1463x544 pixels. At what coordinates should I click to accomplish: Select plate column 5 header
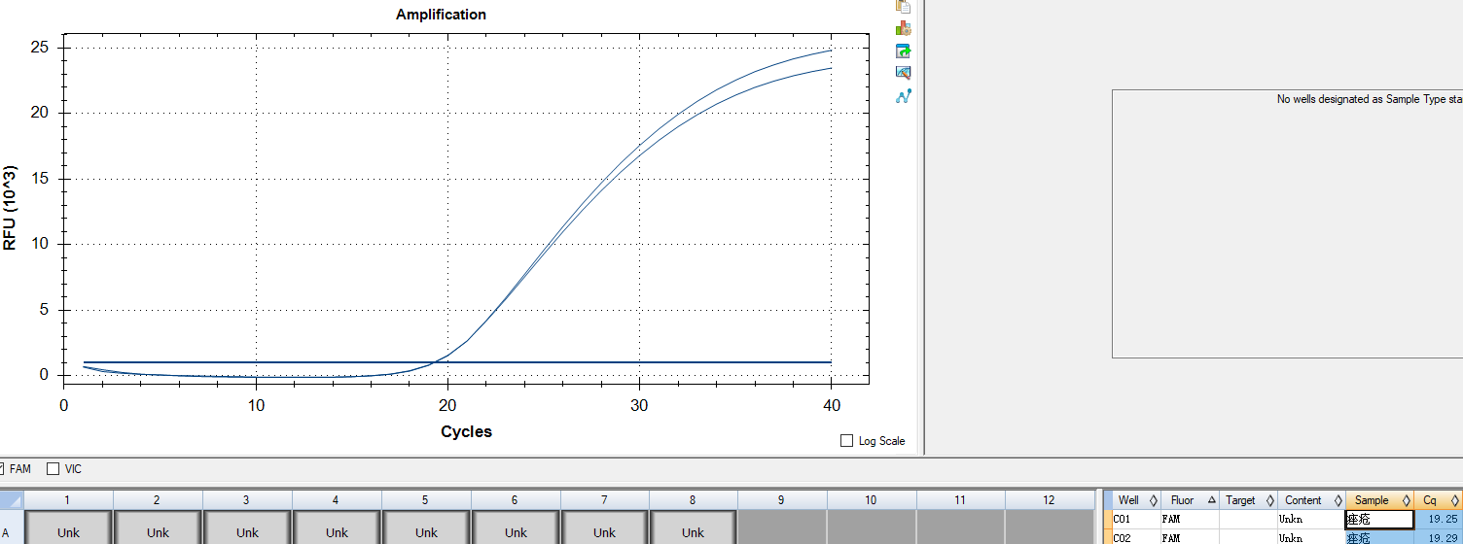(x=426, y=500)
